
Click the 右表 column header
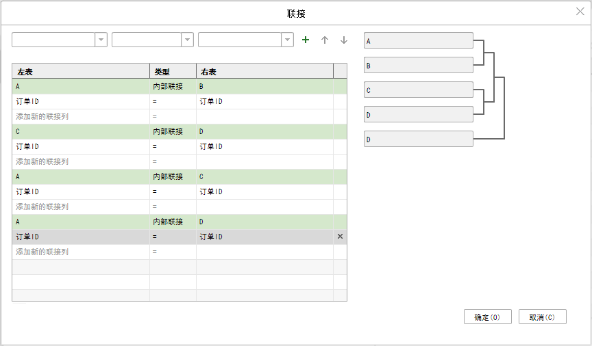point(264,71)
